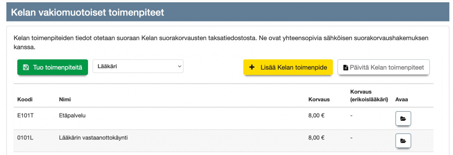Screen dimensions: 453x155
Task: Click the 8,00 € value in 0101L row
Action: pos(316,138)
